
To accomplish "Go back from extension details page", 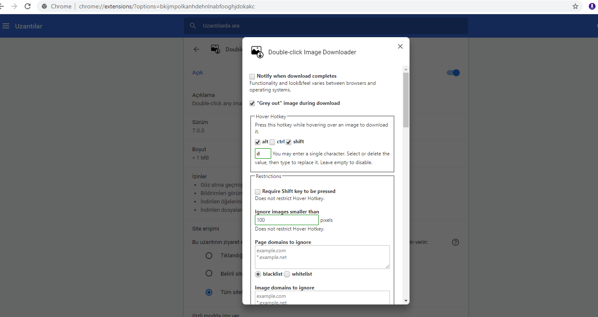I will (x=196, y=49).
